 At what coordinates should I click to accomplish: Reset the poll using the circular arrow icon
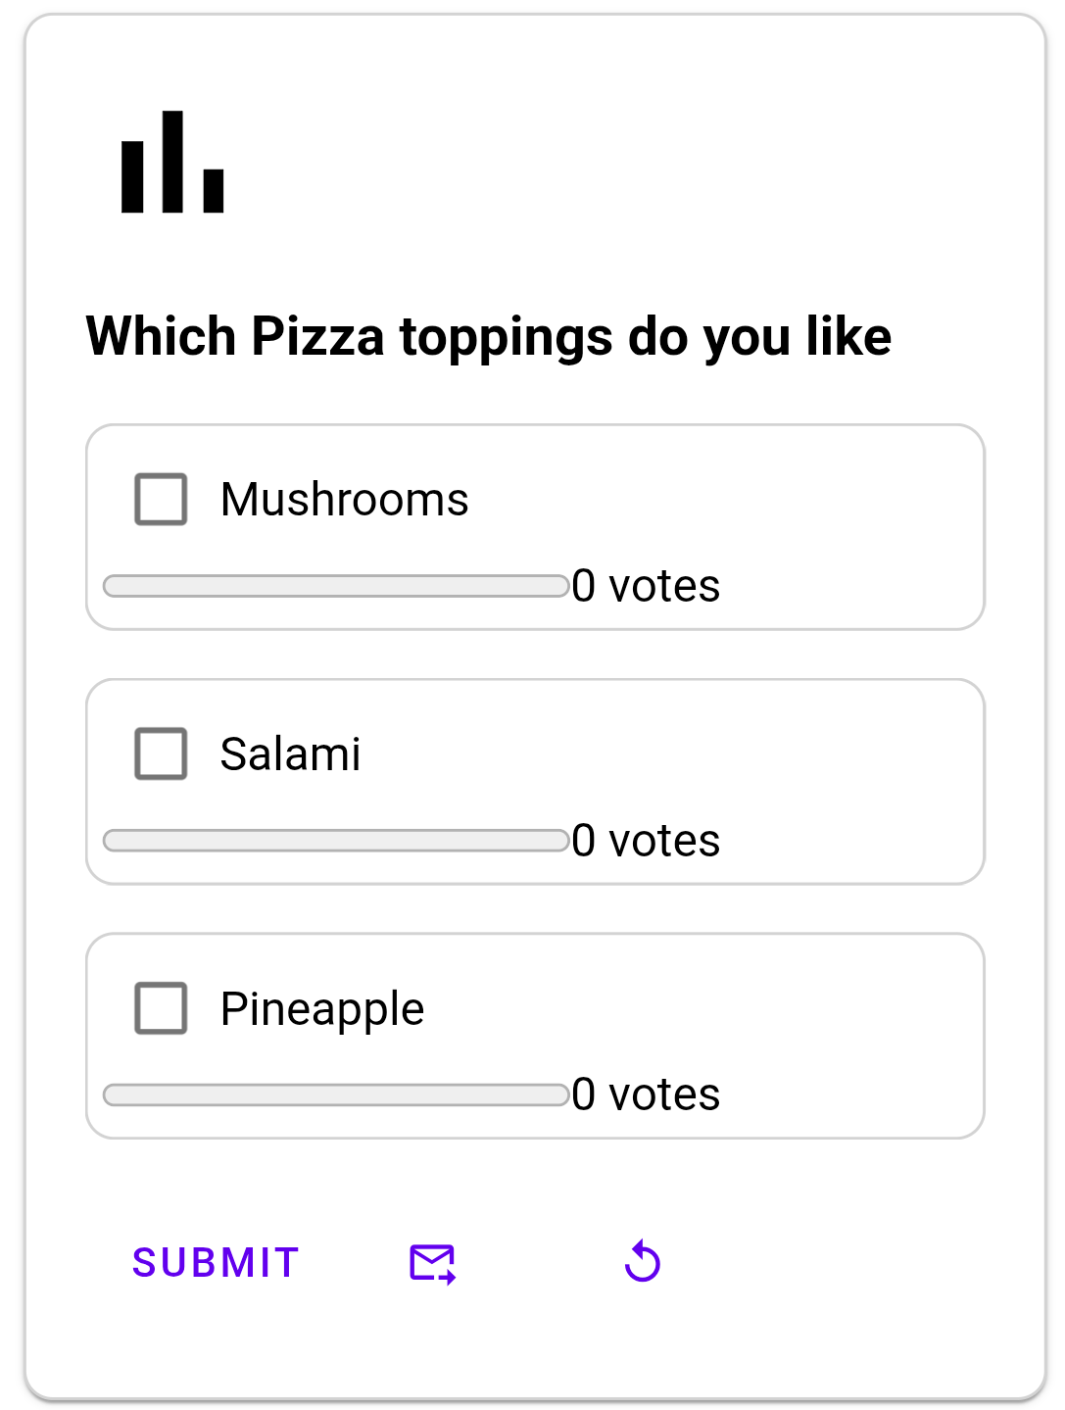642,1263
